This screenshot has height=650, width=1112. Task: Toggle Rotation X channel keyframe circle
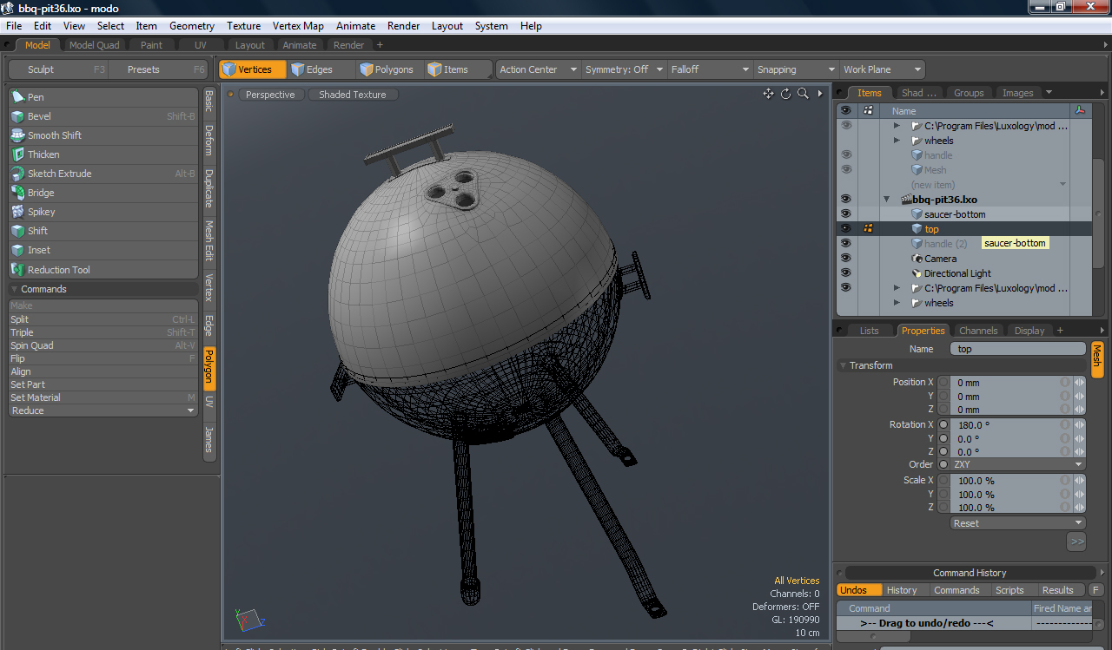[943, 425]
